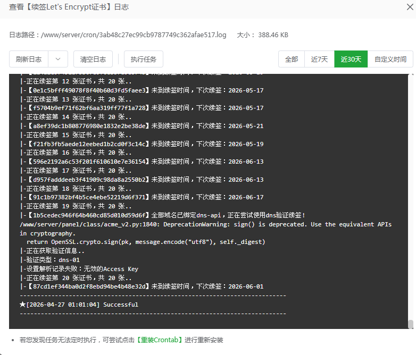
Task: Click the line with hash f21fb3fb5aede12eebed1b2cd0f3c14c
Action: (142, 144)
